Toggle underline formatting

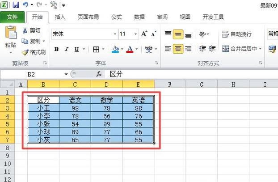[x=76, y=49]
